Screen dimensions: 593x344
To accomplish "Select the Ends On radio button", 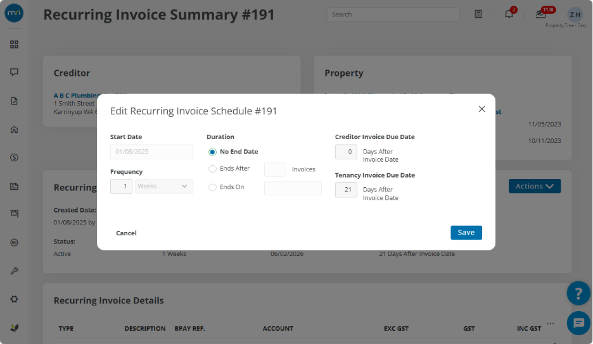I will (212, 187).
